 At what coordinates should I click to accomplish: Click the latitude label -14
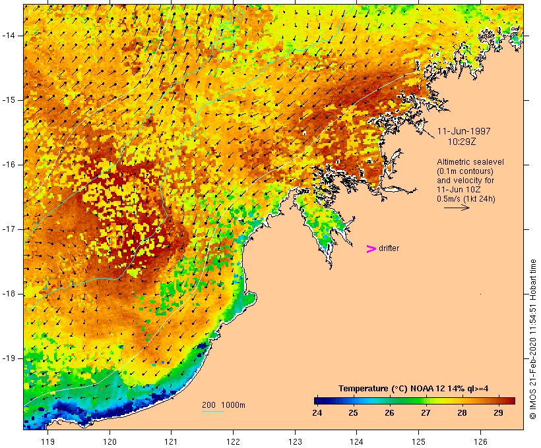(x=9, y=36)
